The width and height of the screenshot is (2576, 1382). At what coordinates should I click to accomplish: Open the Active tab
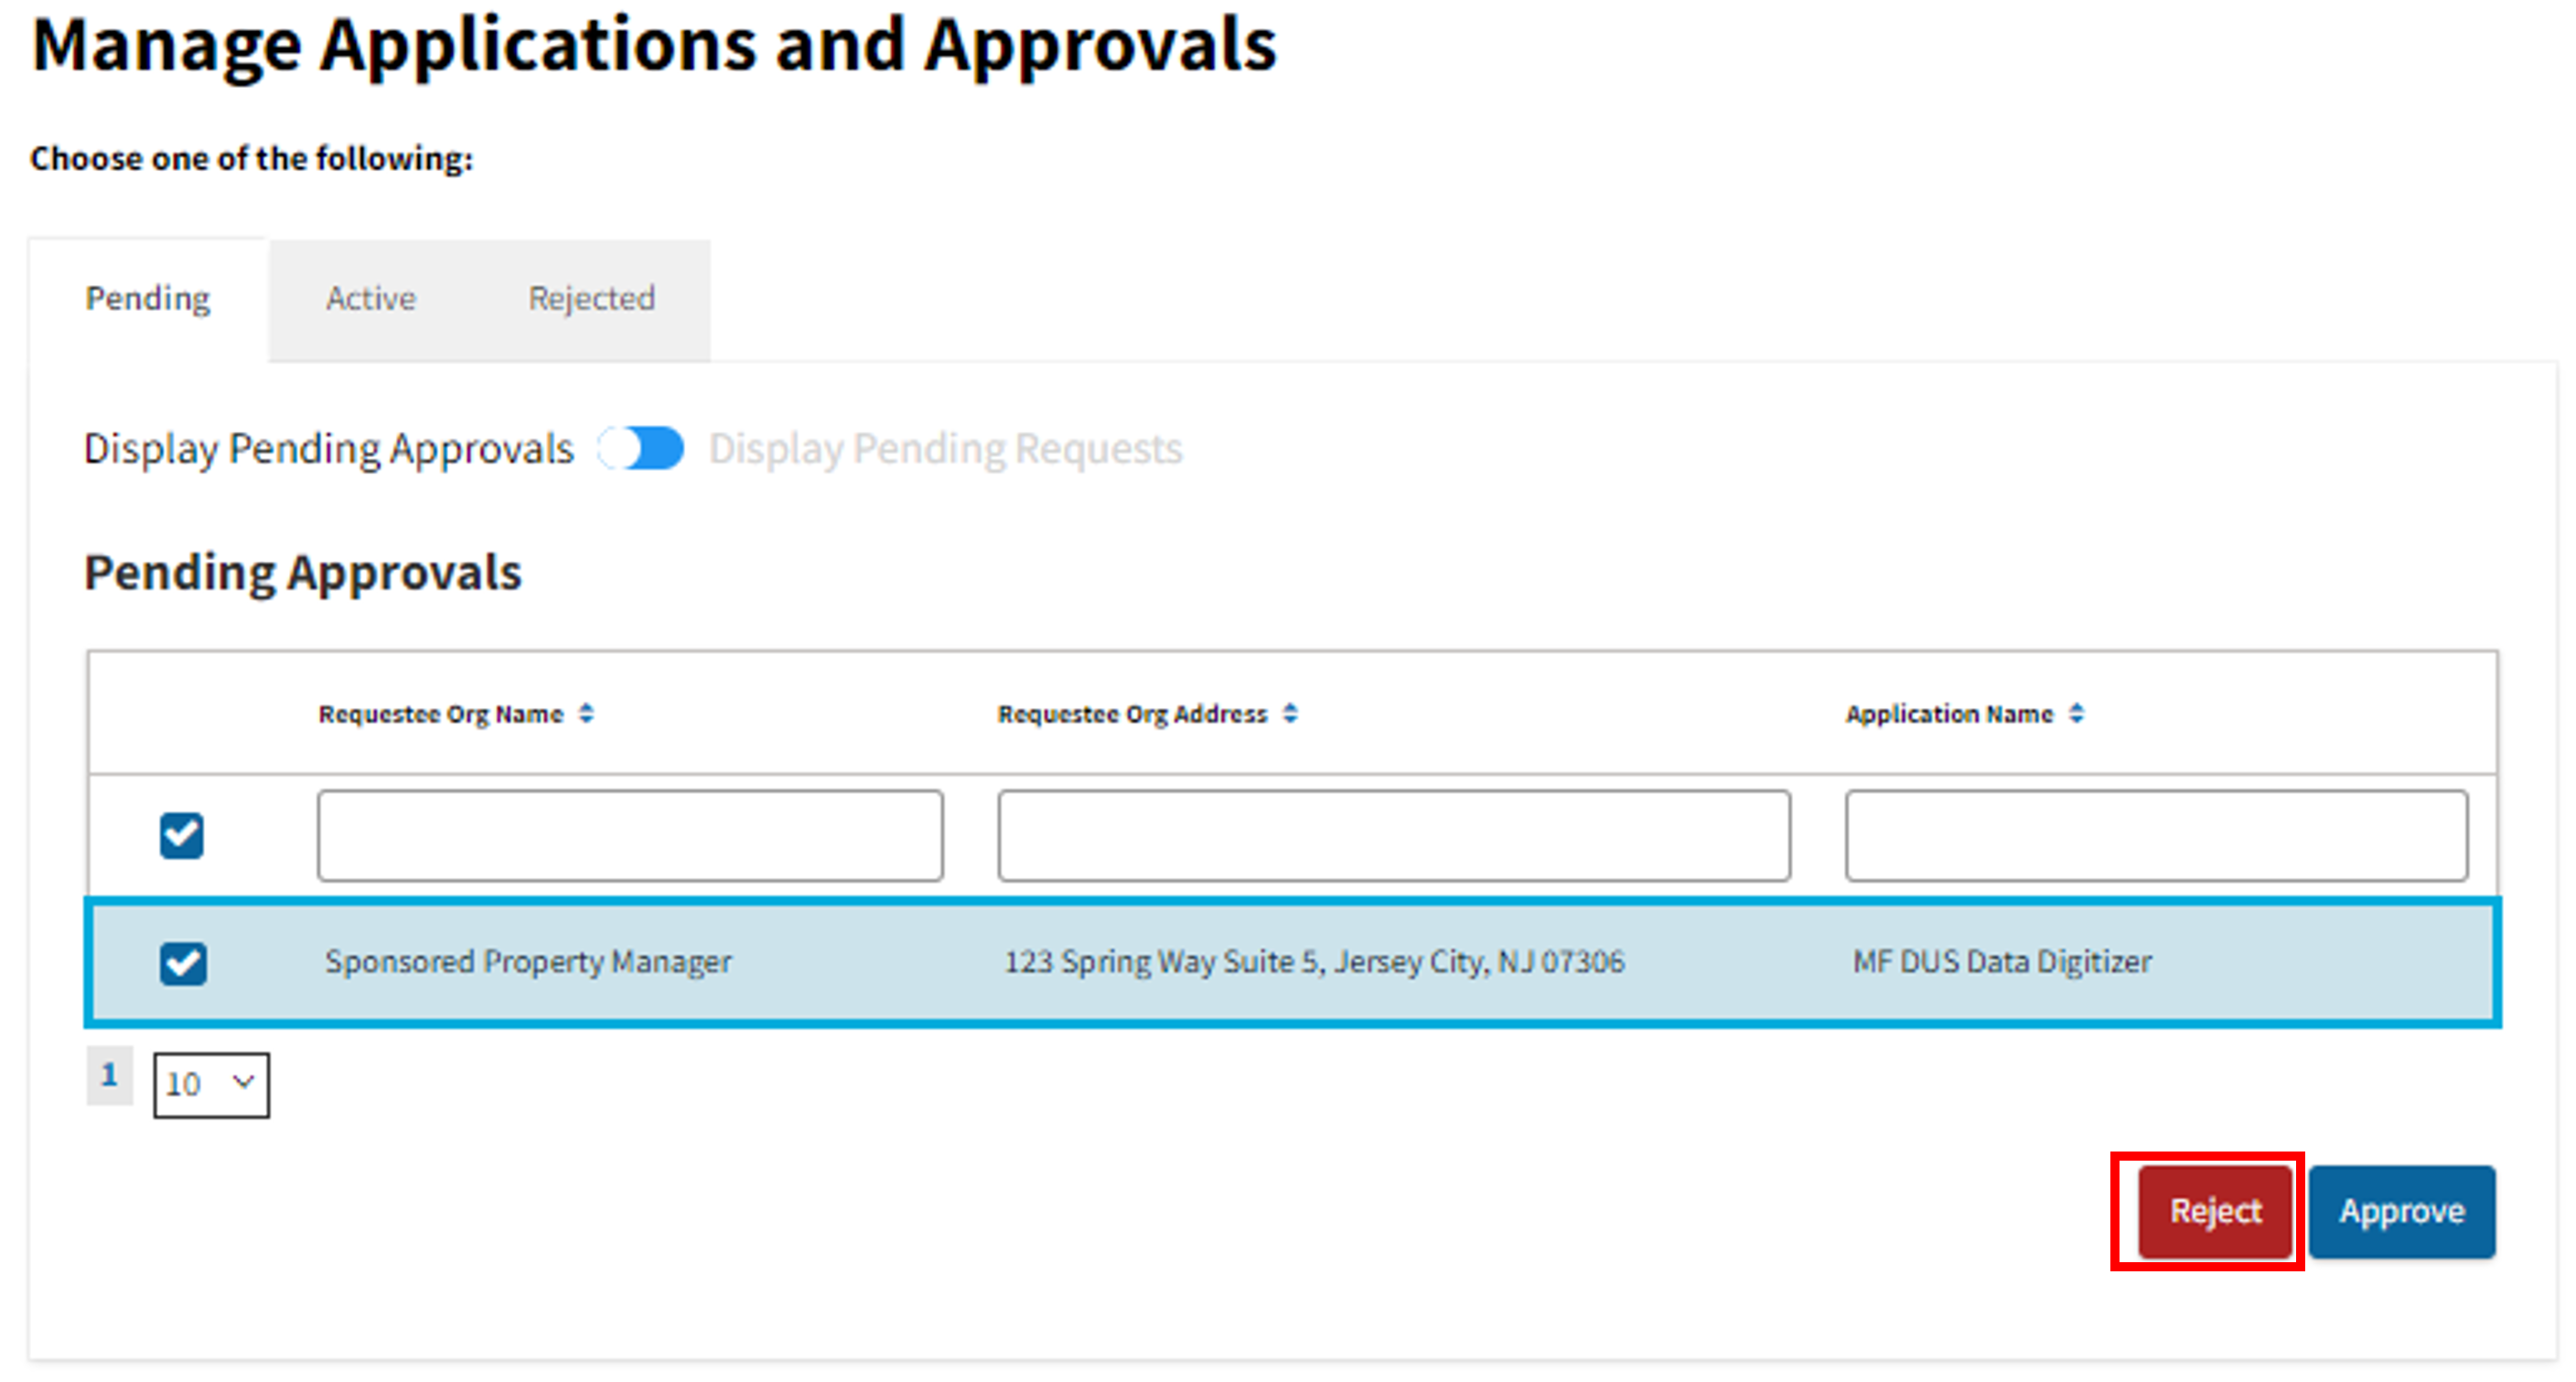pyautogui.click(x=370, y=298)
